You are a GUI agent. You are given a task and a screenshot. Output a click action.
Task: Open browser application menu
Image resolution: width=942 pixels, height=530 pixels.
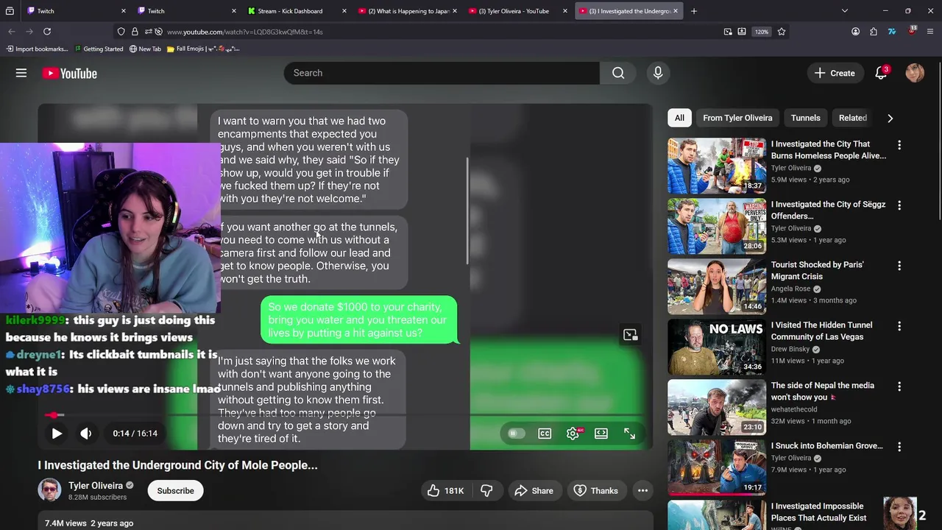[x=930, y=32]
